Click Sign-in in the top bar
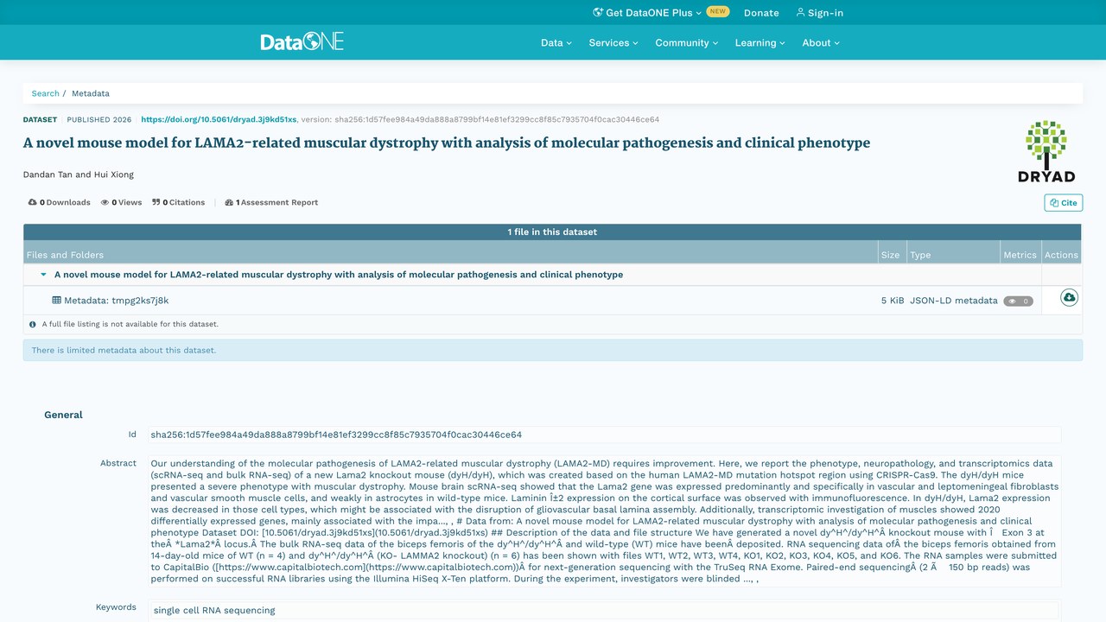This screenshot has width=1106, height=622. (819, 13)
